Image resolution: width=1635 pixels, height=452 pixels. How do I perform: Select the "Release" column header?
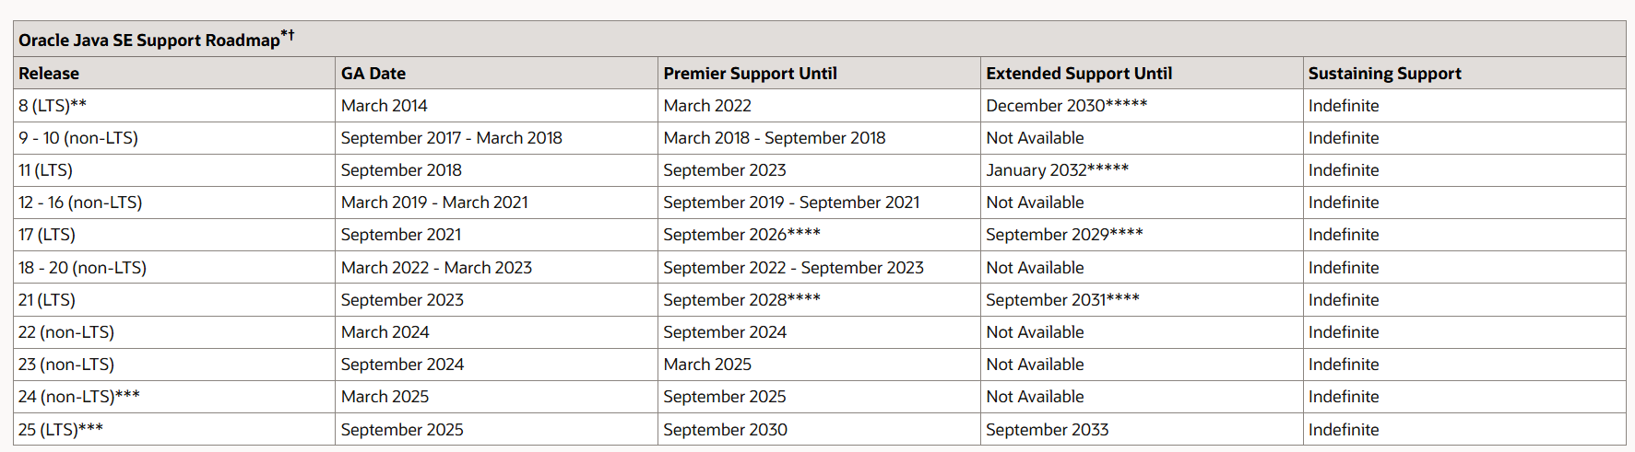coord(49,74)
